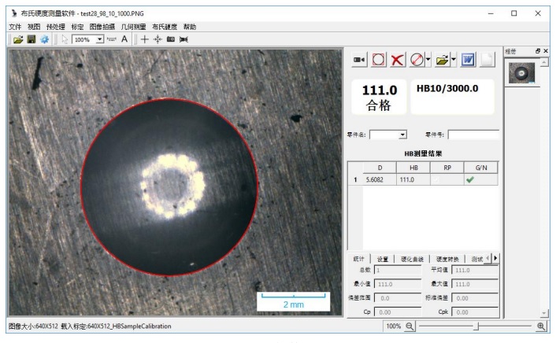Click the crosshair plus tool in toolbar
This screenshot has width=556, height=343.
coord(144,39)
